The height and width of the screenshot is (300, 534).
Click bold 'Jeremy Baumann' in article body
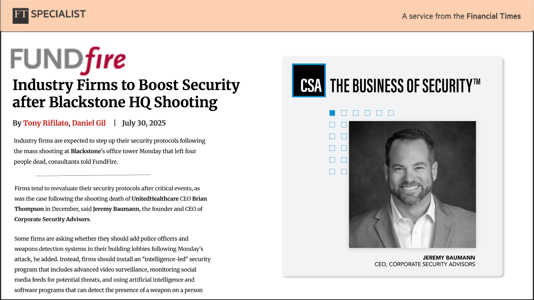tap(116, 209)
